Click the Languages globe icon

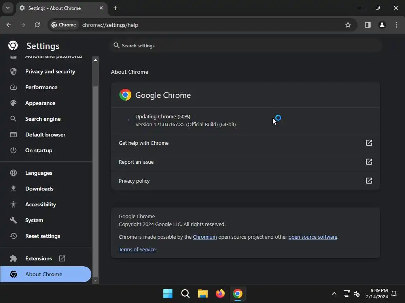coord(13,173)
